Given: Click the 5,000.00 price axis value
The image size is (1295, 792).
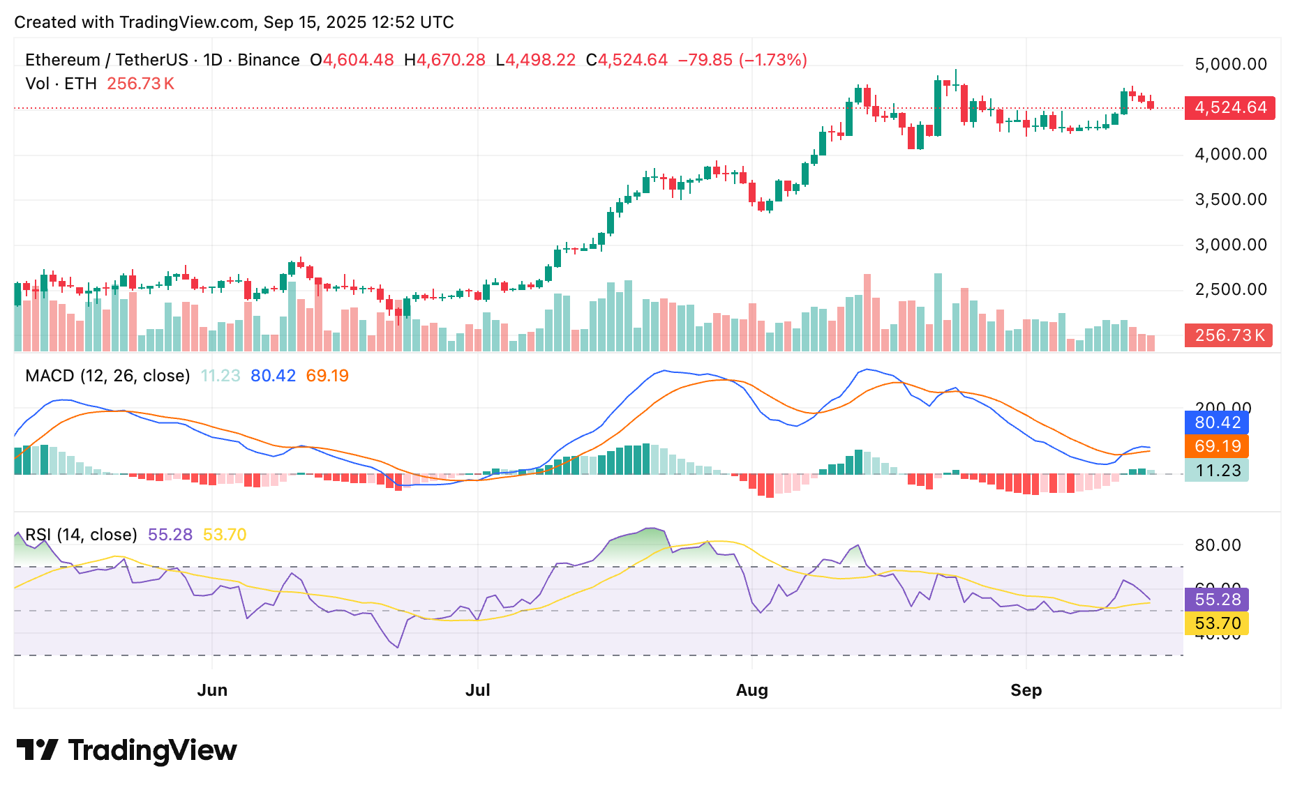Looking at the screenshot, I should point(1229,63).
